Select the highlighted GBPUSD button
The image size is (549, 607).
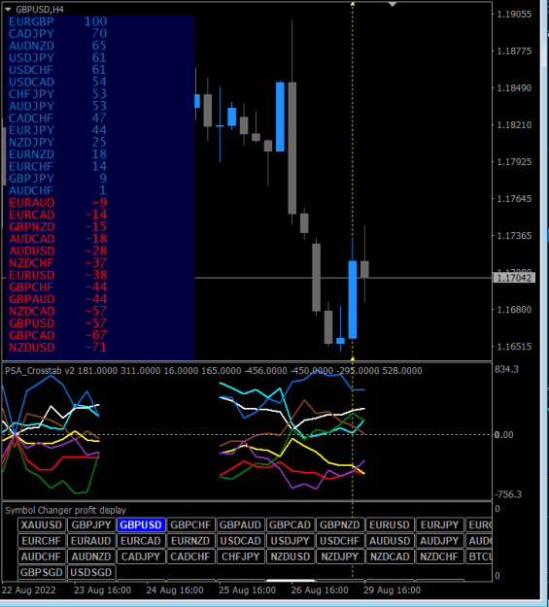(x=141, y=524)
